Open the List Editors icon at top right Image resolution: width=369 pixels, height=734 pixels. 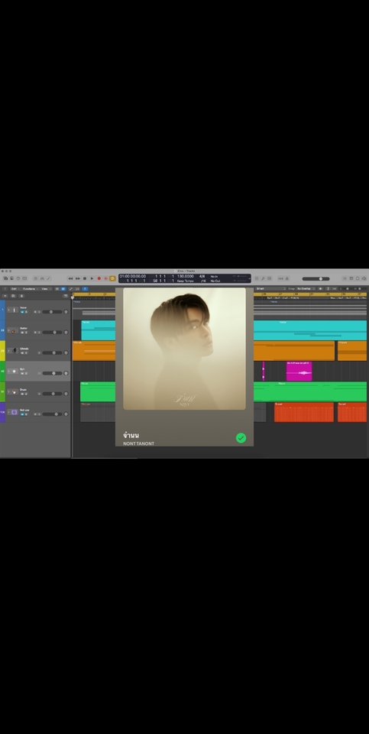coord(345,278)
